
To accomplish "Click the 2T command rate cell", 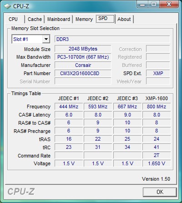I will [x=157, y=155].
